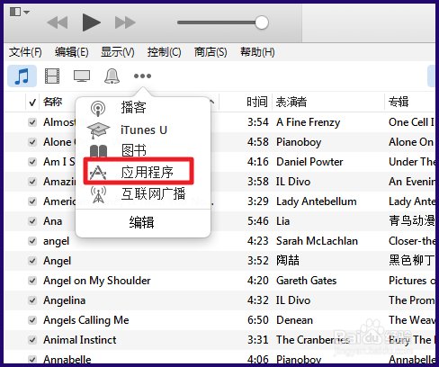Click artist Sarah McLachlan

(317, 241)
